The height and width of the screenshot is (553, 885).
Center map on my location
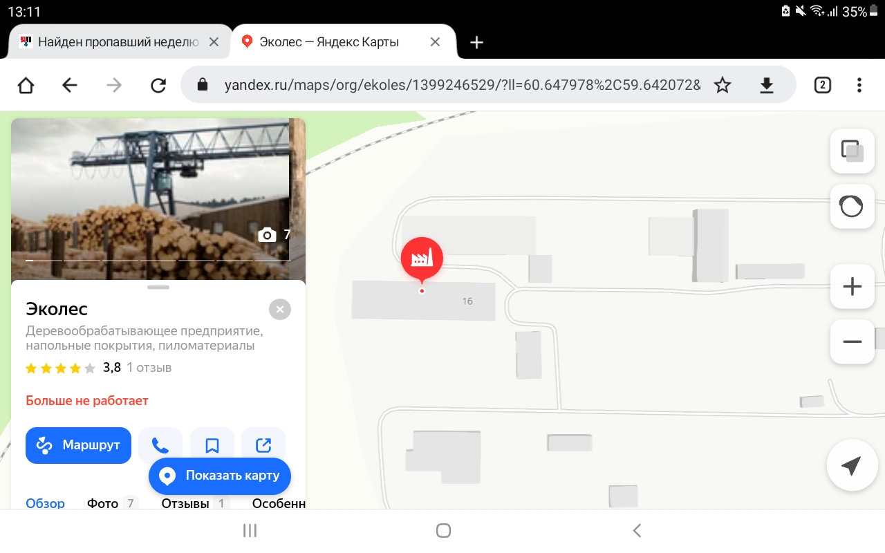tap(851, 466)
